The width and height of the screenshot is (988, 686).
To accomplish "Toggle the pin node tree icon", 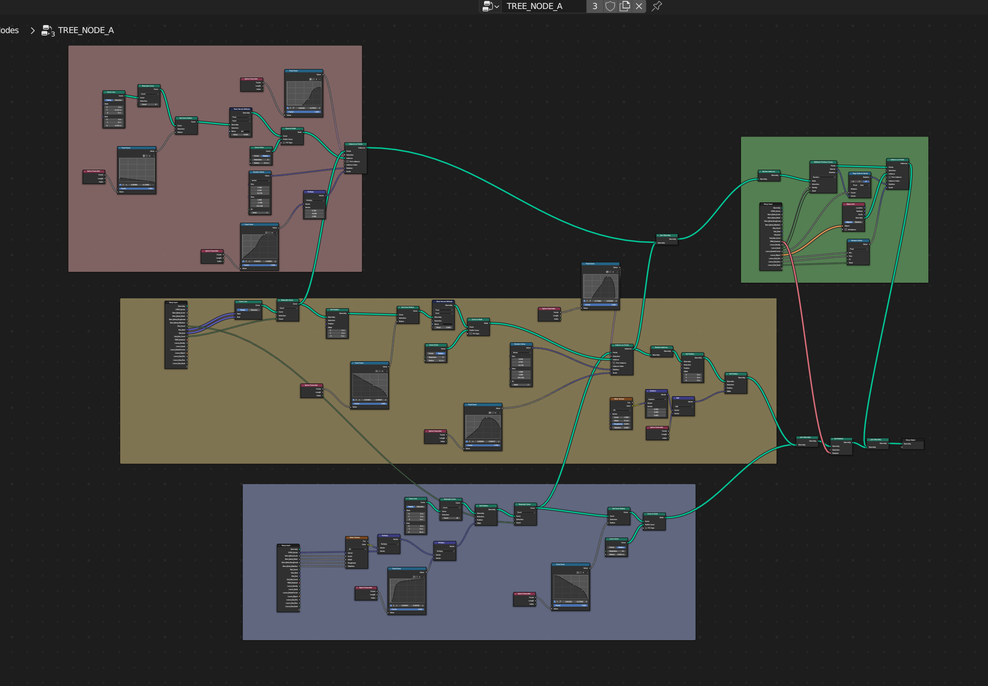I will click(x=657, y=6).
